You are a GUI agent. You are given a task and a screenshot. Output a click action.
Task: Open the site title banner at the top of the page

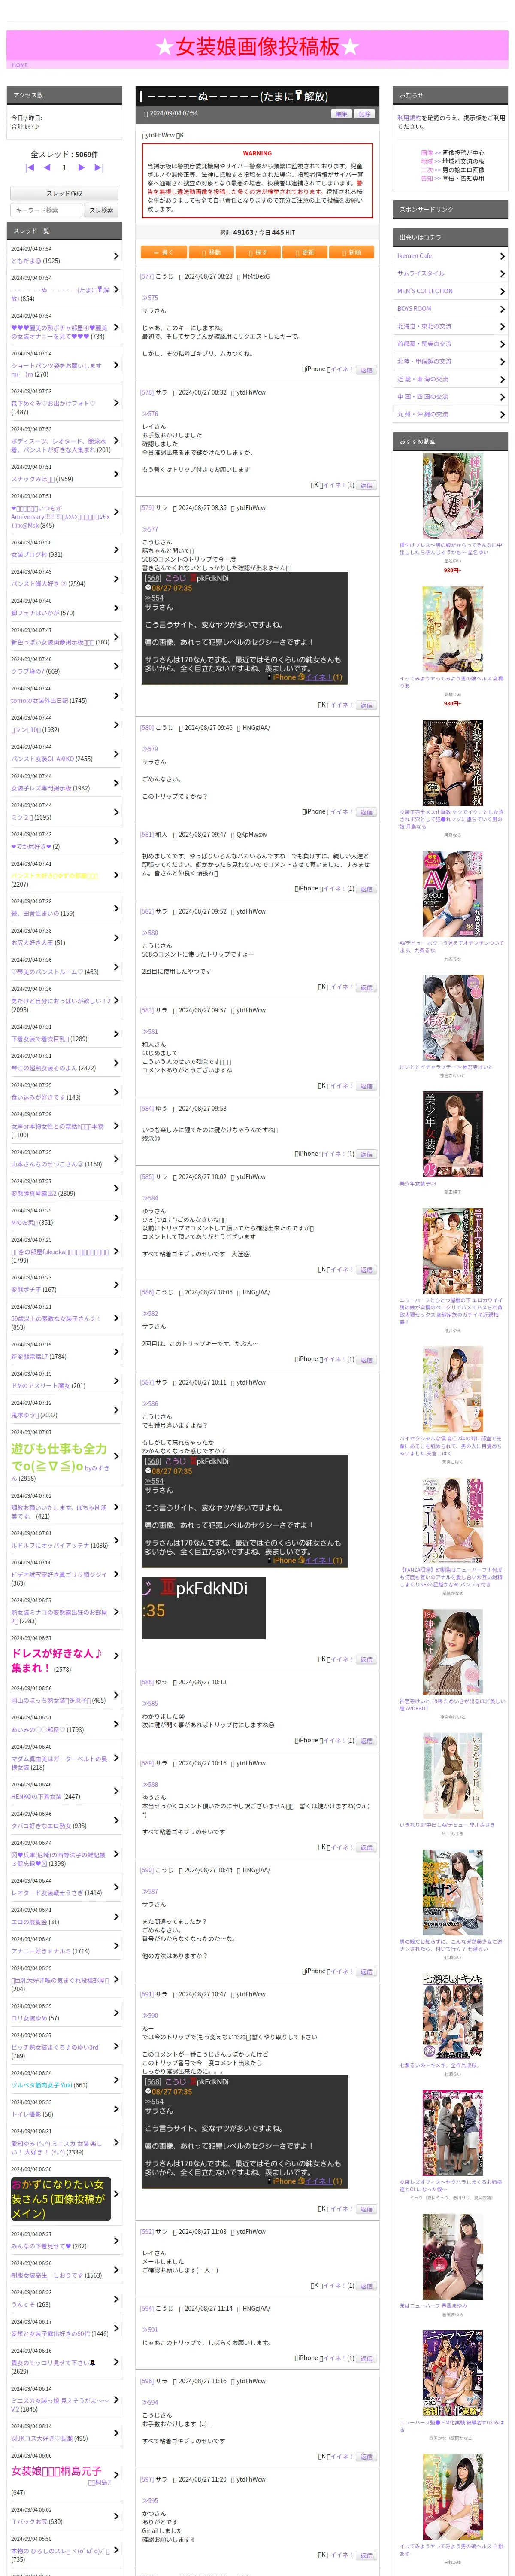pyautogui.click(x=257, y=46)
